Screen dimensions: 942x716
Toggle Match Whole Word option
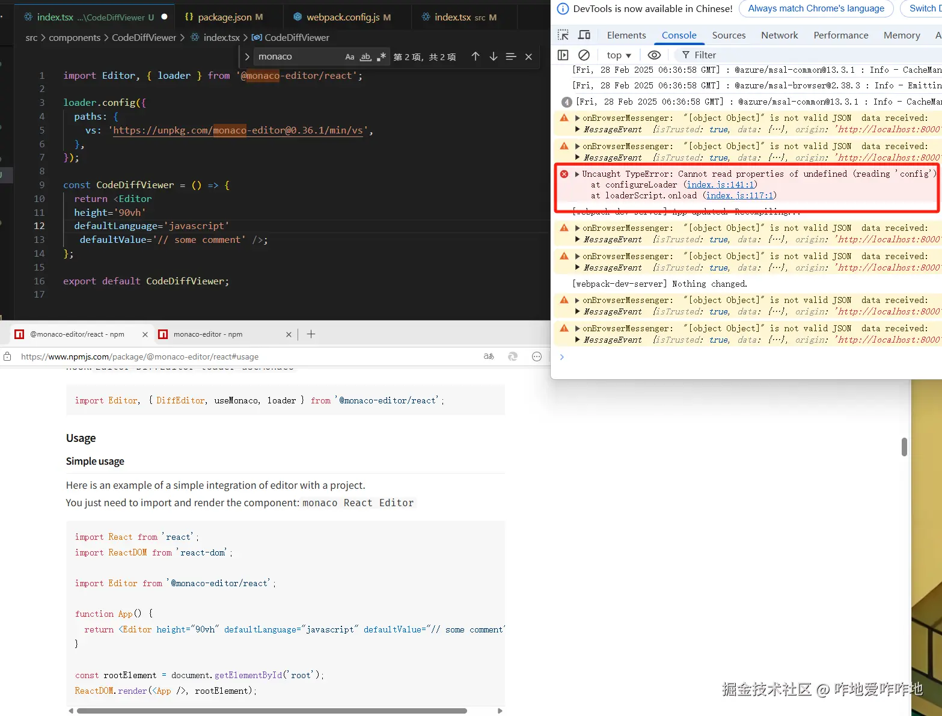(x=365, y=57)
